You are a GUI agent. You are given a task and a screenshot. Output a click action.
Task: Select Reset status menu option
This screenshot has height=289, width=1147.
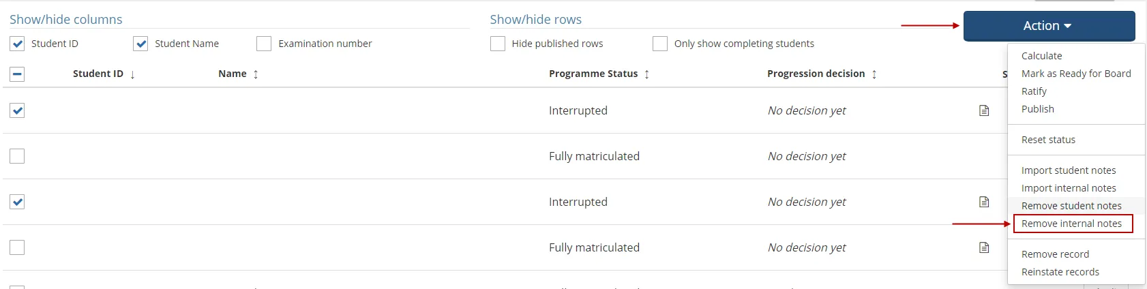point(1048,140)
